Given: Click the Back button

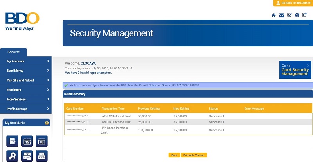Looking at the screenshot, I should coord(174,155).
